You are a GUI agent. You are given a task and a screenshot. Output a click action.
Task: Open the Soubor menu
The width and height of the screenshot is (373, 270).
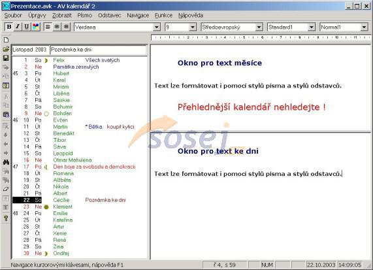[13, 16]
